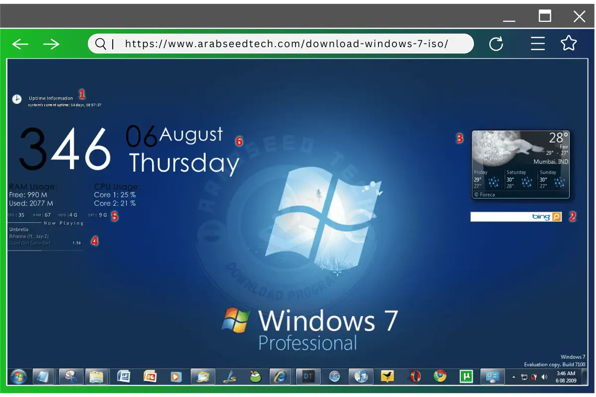Open µTorrent from the taskbar
The image size is (596, 397).
(x=466, y=377)
